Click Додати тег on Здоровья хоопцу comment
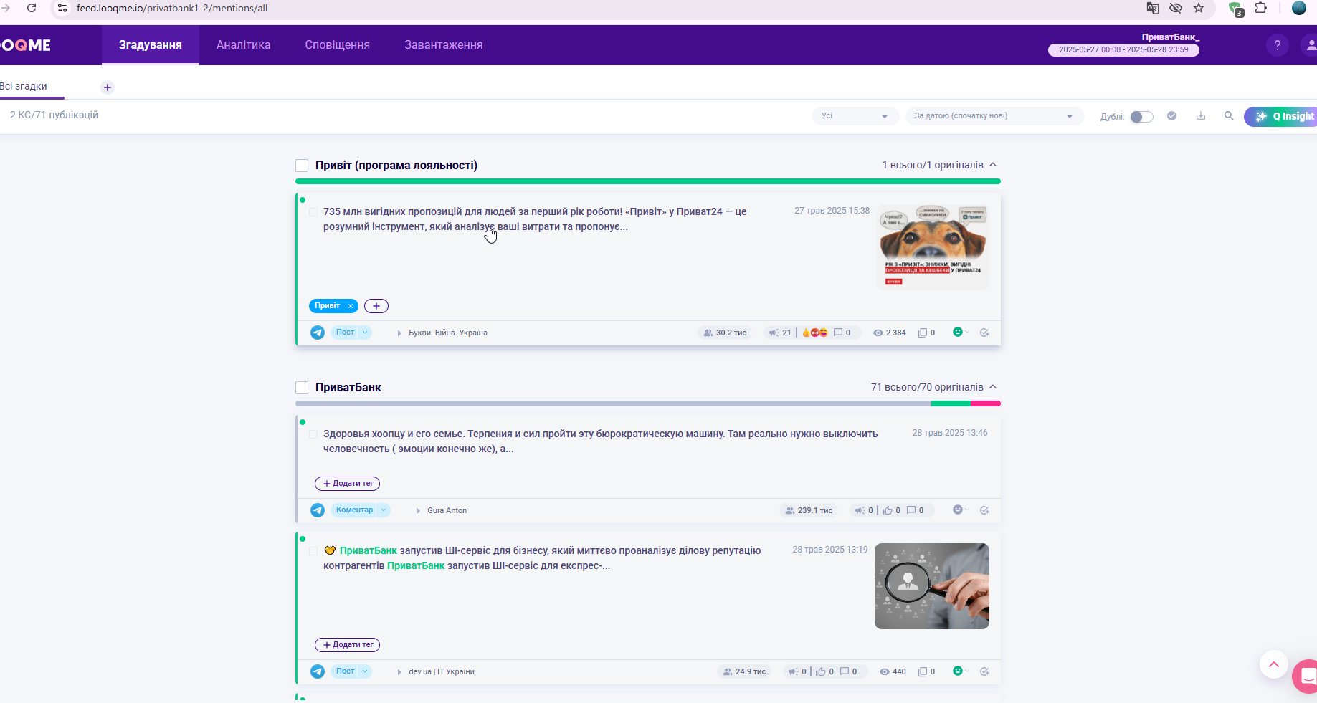This screenshot has height=703, width=1317. [x=348, y=484]
